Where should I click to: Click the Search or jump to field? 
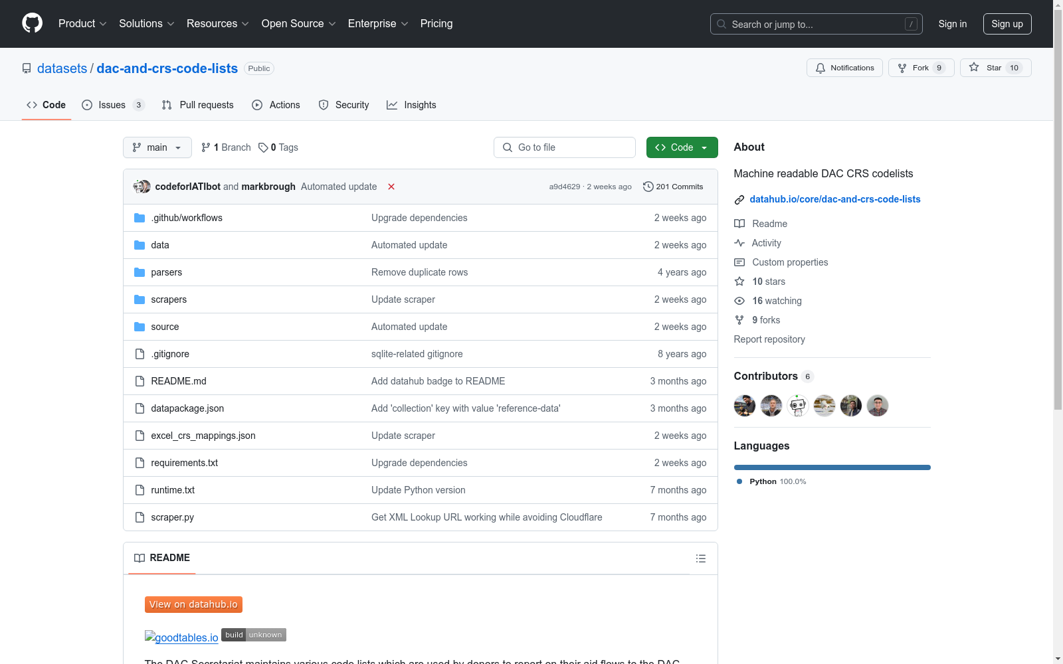click(817, 24)
